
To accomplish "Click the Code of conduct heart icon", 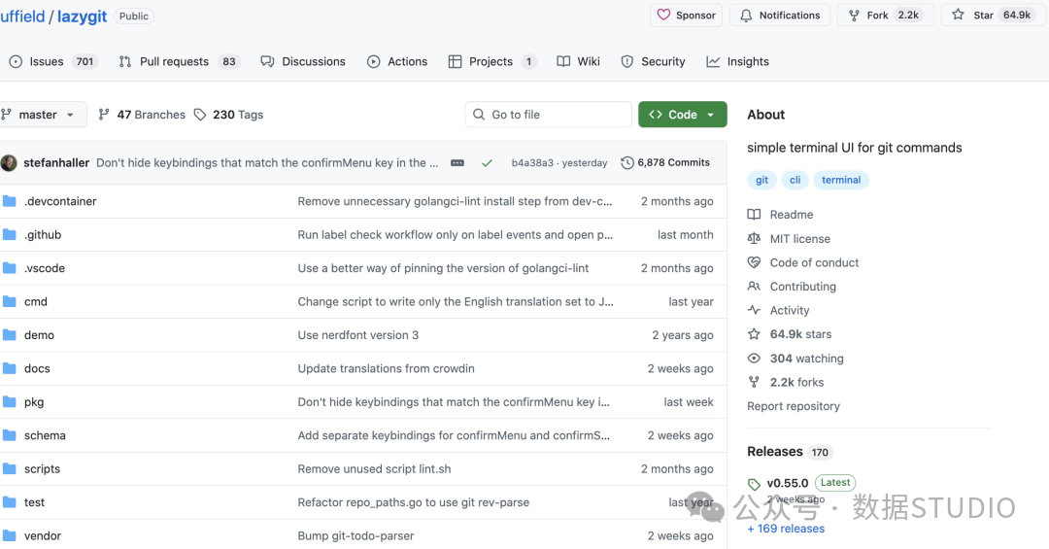I will pyautogui.click(x=754, y=262).
